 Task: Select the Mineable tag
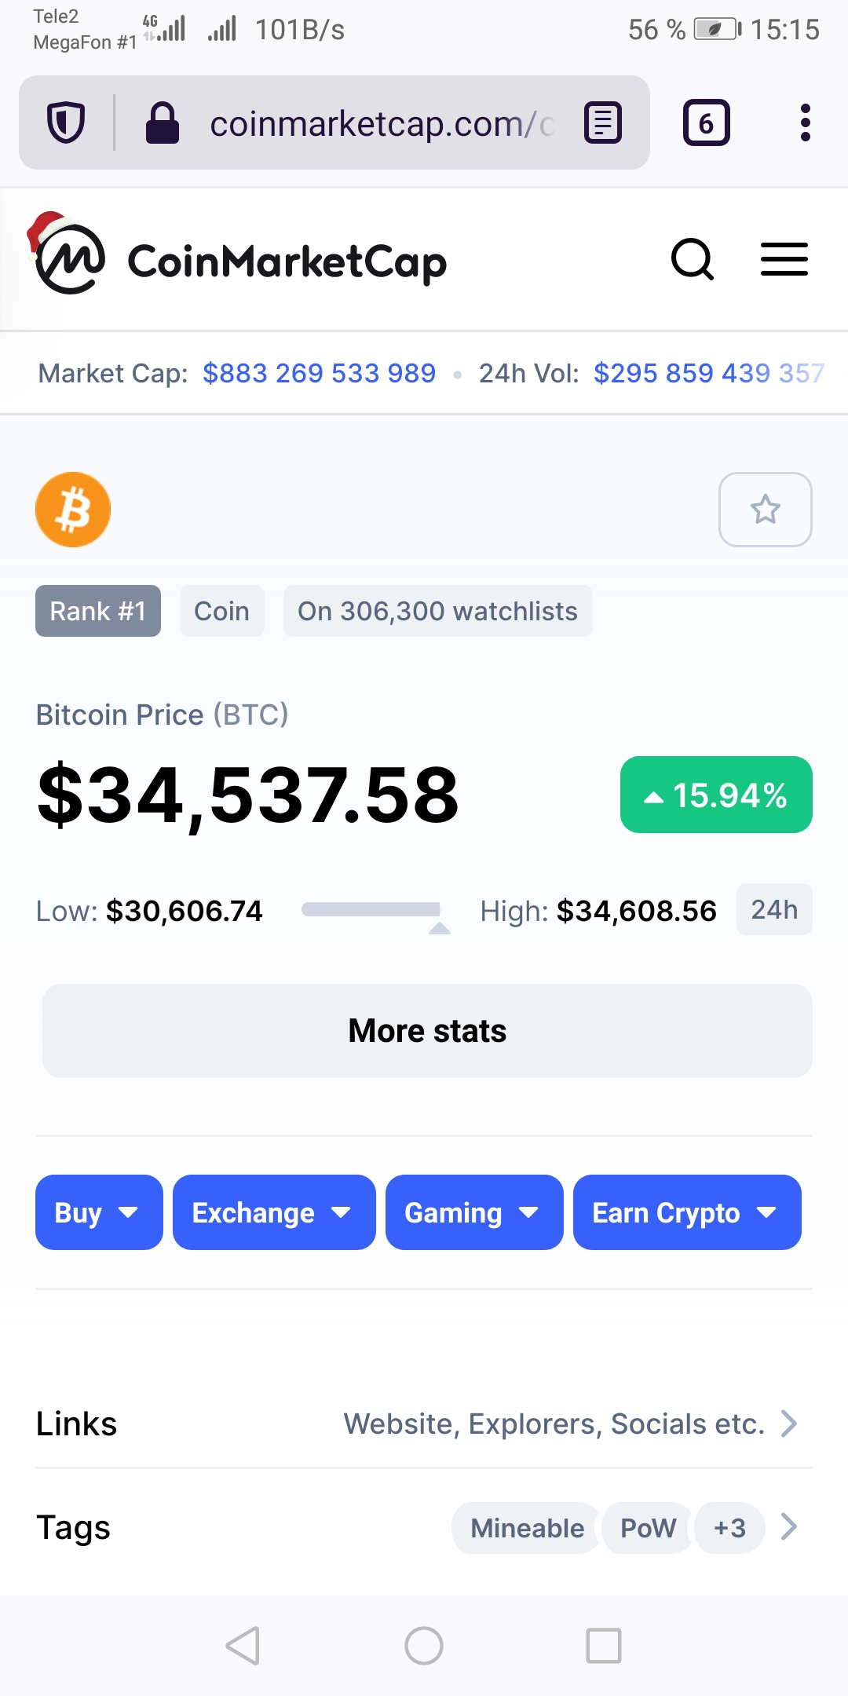point(527,1528)
